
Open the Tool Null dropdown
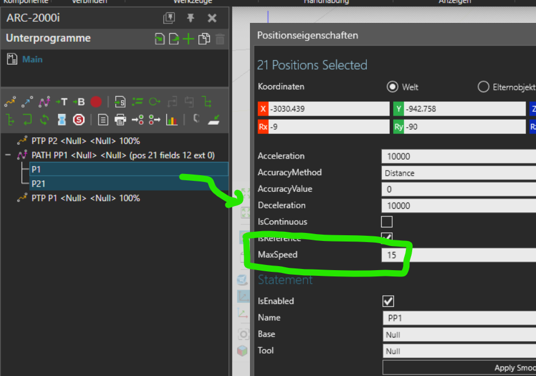[x=459, y=351]
